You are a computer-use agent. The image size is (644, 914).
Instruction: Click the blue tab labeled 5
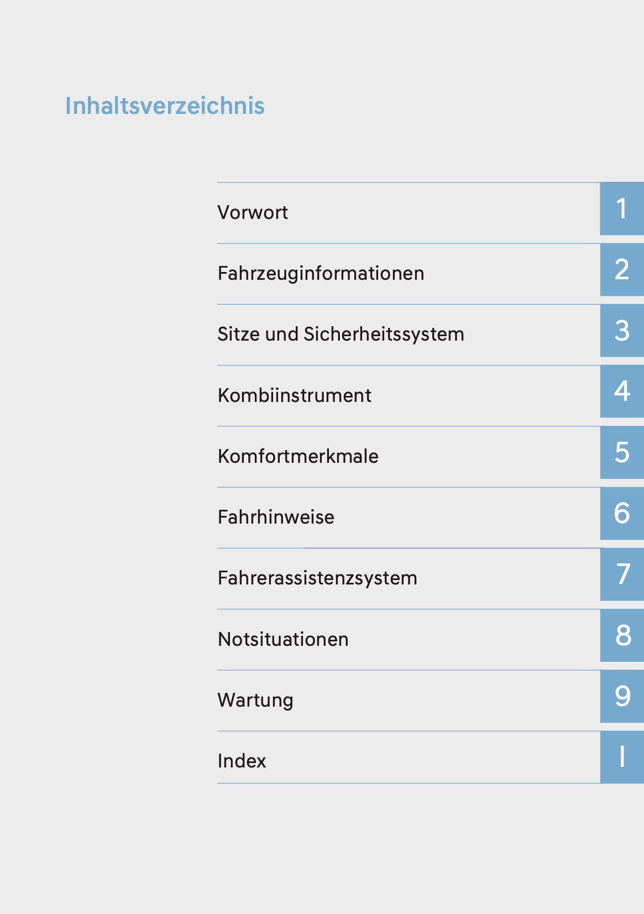tap(622, 452)
